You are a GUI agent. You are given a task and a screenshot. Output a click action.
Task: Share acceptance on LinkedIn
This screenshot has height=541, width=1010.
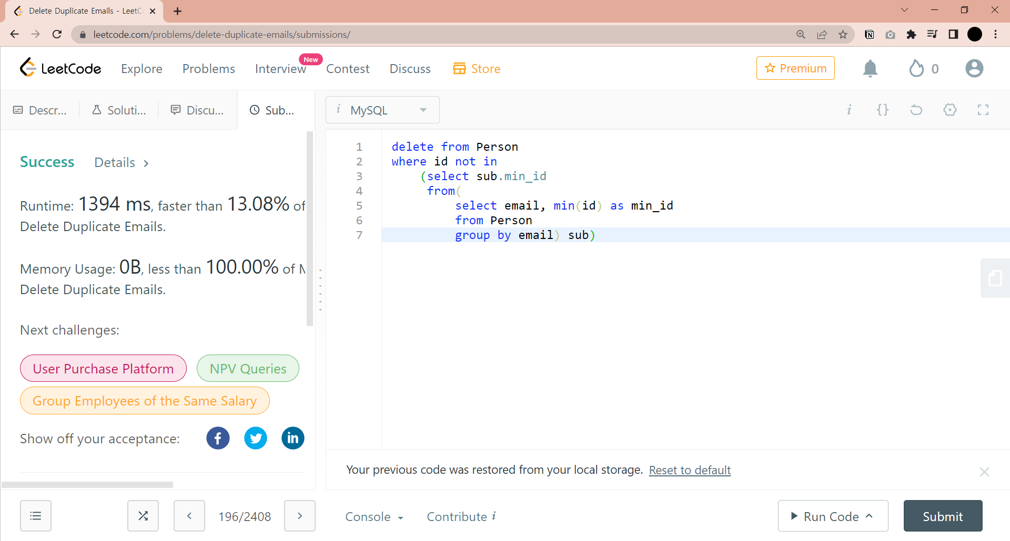click(x=293, y=438)
